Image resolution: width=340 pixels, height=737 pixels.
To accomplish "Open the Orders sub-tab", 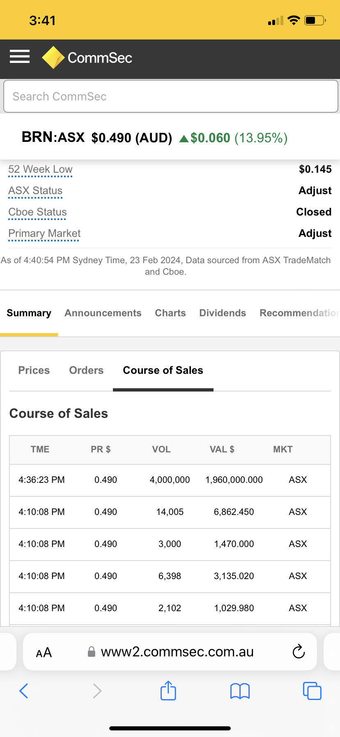I will point(86,370).
